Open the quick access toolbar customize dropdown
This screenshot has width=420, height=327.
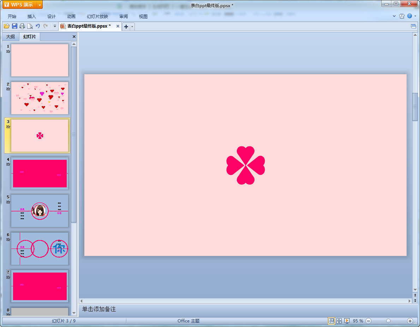[x=55, y=26]
